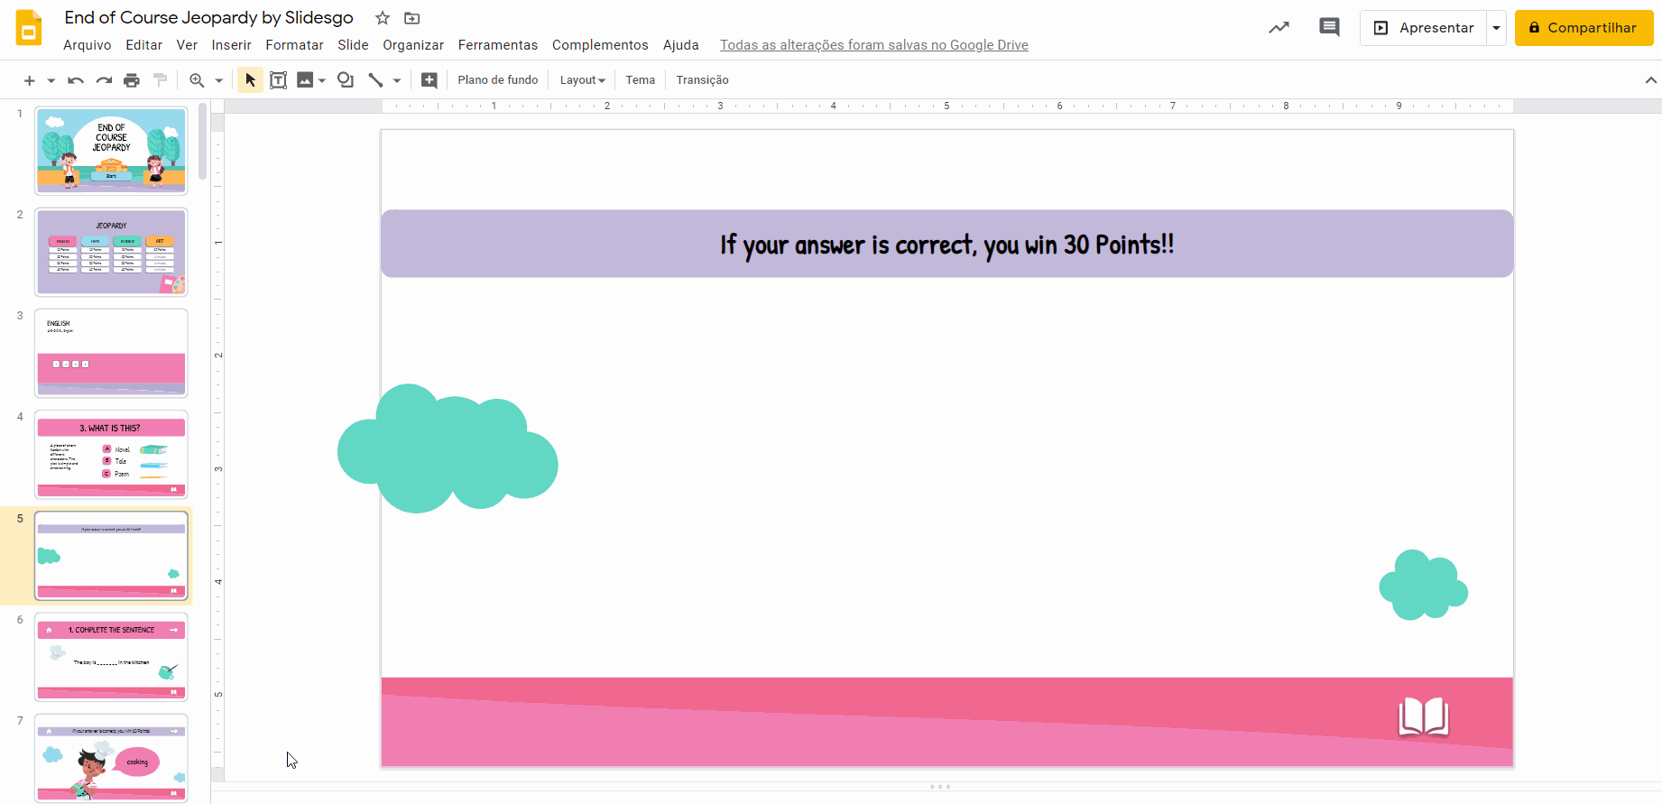Open the Ferramentas menu

coord(498,45)
